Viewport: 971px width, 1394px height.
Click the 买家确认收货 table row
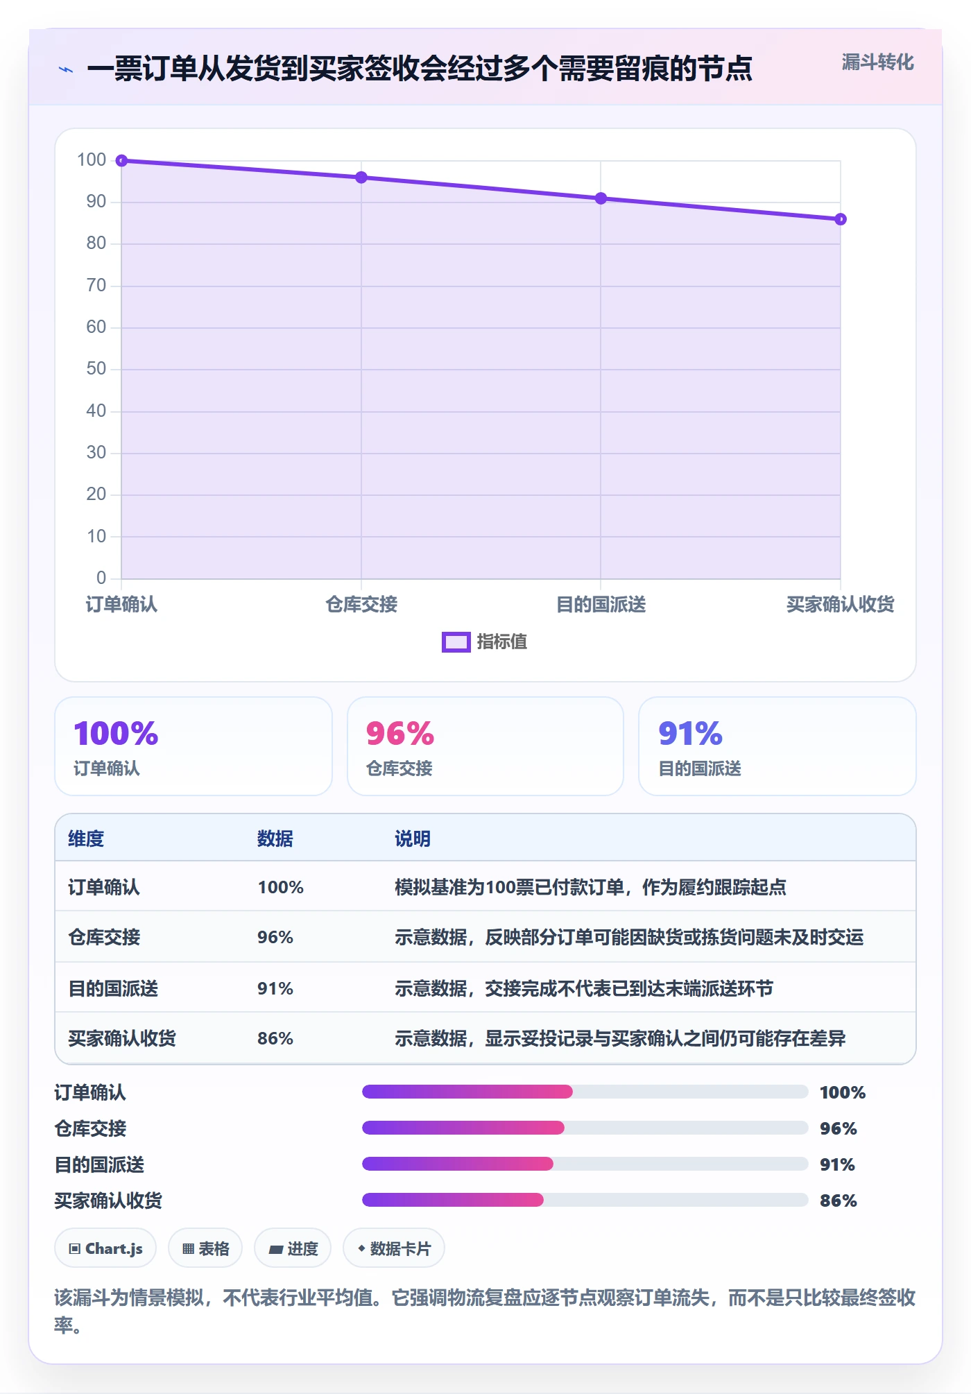coord(486,1038)
